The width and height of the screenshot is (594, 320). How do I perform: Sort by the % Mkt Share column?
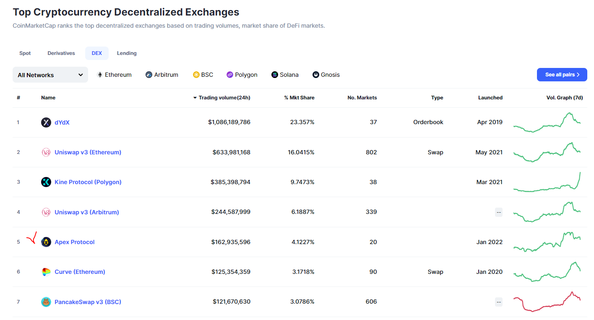coord(299,98)
